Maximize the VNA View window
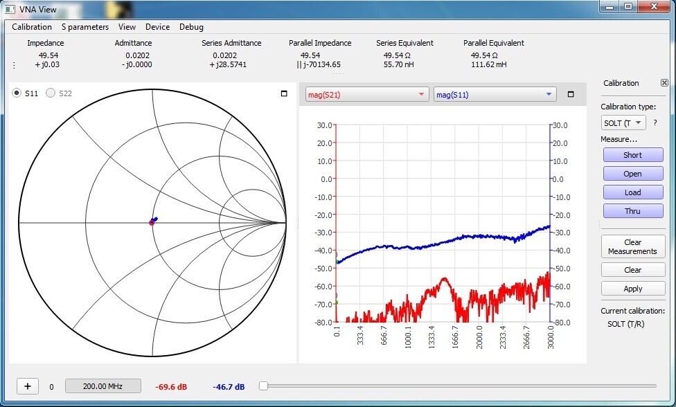 (629, 7)
